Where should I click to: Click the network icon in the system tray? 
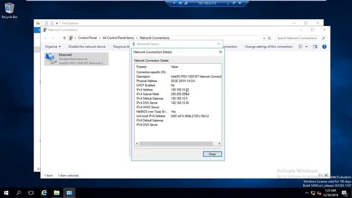click(313, 193)
